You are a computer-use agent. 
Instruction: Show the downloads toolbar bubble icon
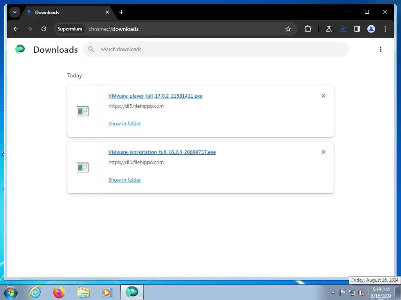(343, 29)
